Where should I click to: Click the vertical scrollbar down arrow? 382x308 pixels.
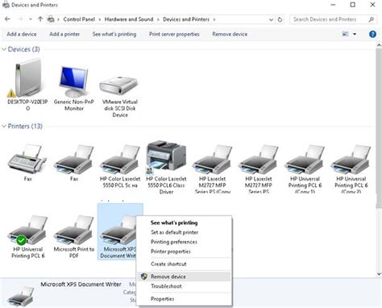point(379,274)
